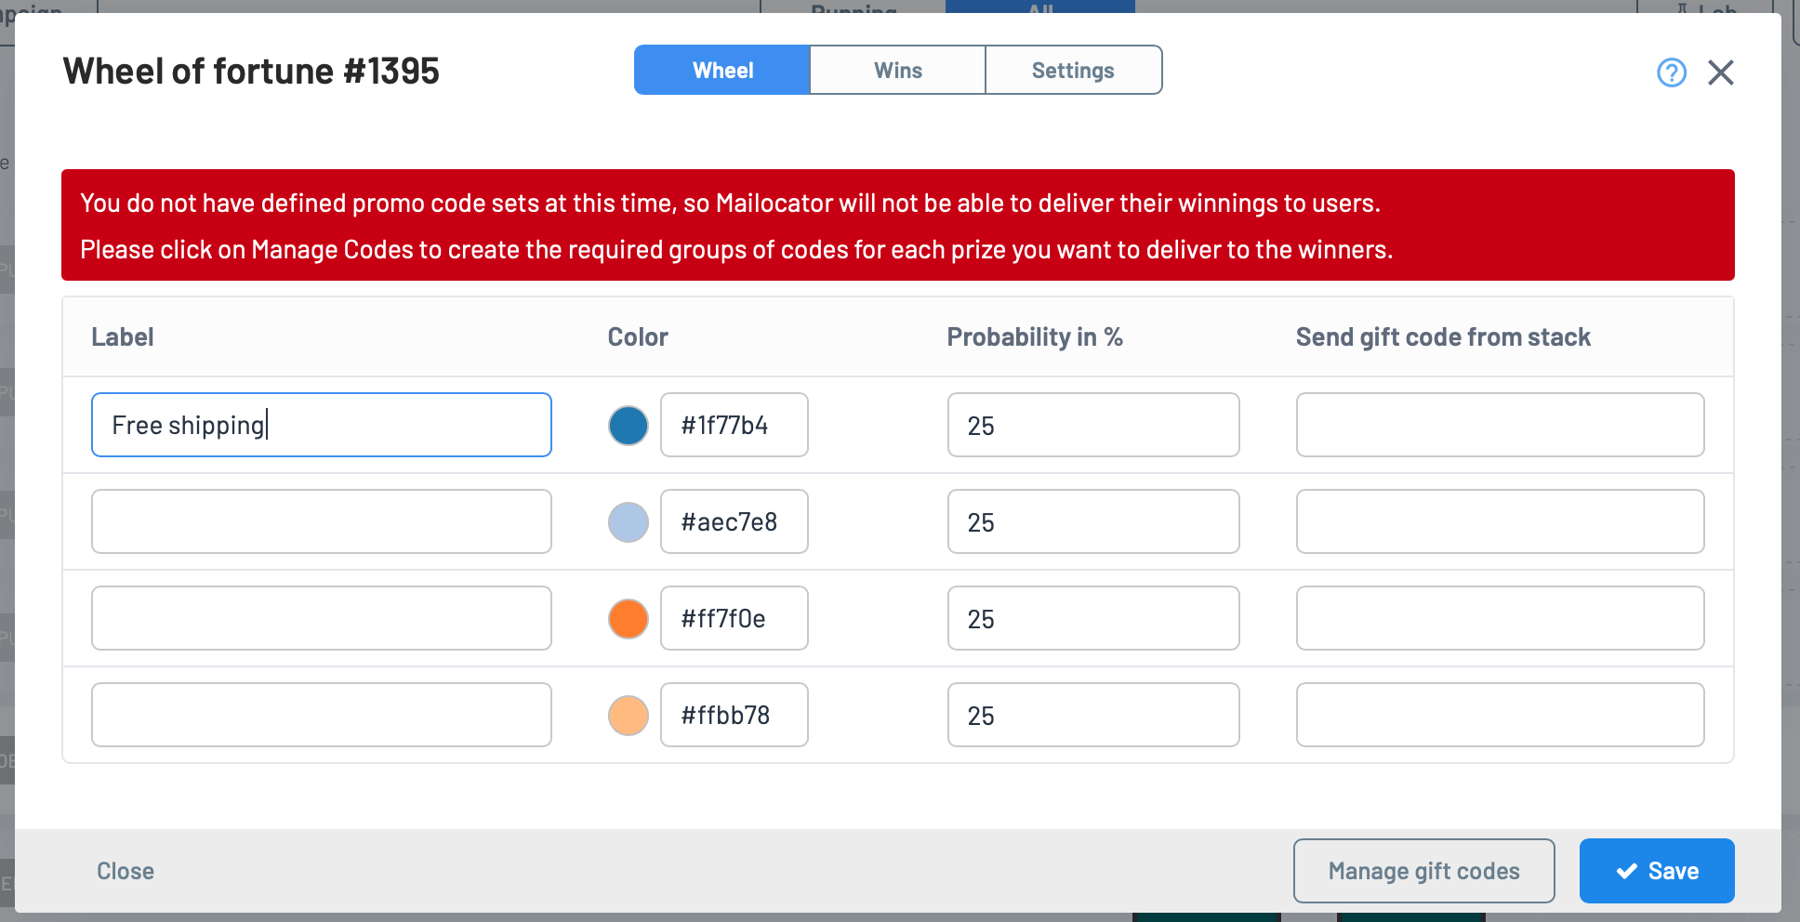The width and height of the screenshot is (1800, 922).
Task: Click the fourth row label field
Action: [322, 715]
